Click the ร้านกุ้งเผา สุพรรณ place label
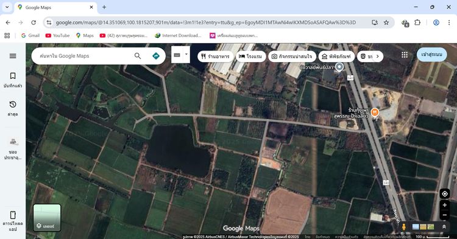The width and height of the screenshot is (457, 239). tap(351, 113)
